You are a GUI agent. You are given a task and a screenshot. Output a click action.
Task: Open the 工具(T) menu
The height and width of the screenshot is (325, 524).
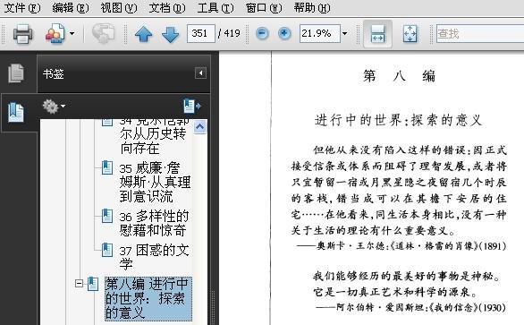tap(216, 7)
